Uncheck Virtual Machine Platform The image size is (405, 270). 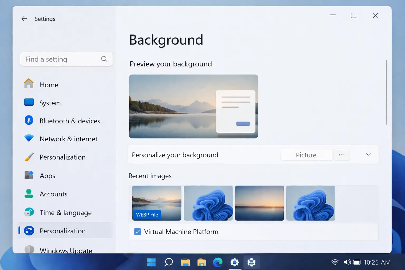(137, 232)
